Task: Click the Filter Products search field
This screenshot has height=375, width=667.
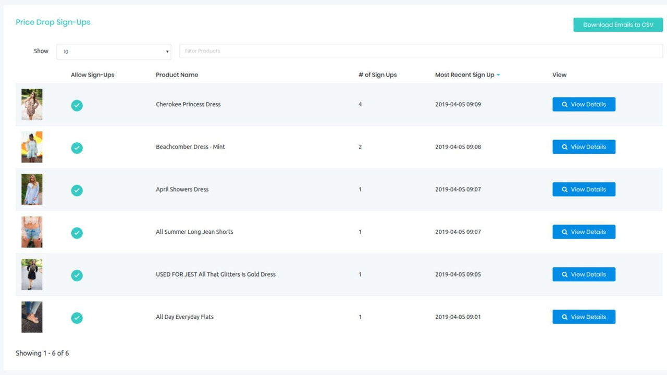Action: click(x=420, y=51)
